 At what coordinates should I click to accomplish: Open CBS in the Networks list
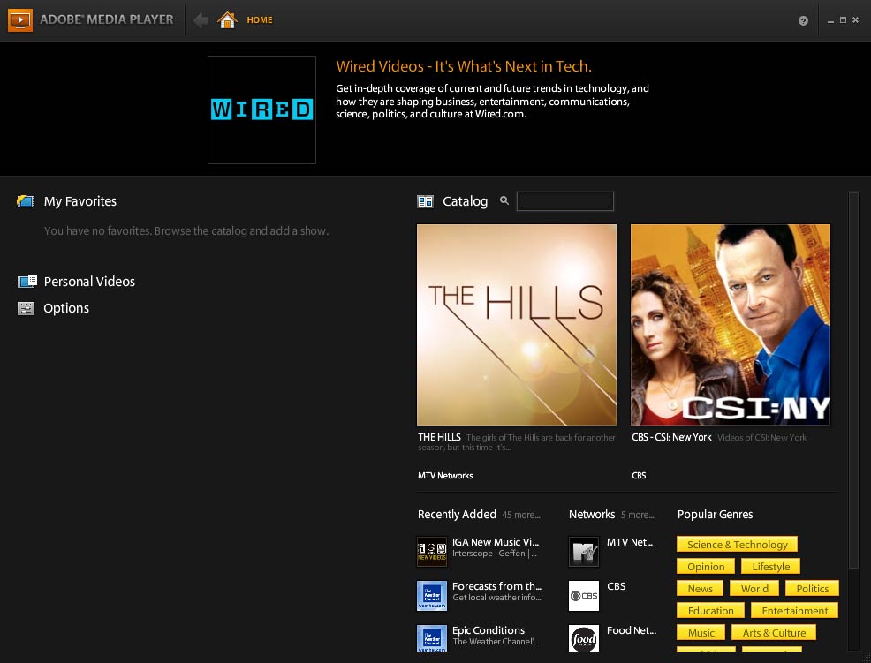(x=616, y=586)
